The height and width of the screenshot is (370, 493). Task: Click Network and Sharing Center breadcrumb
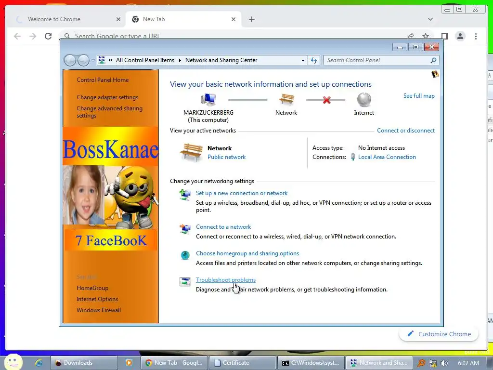[x=221, y=60]
